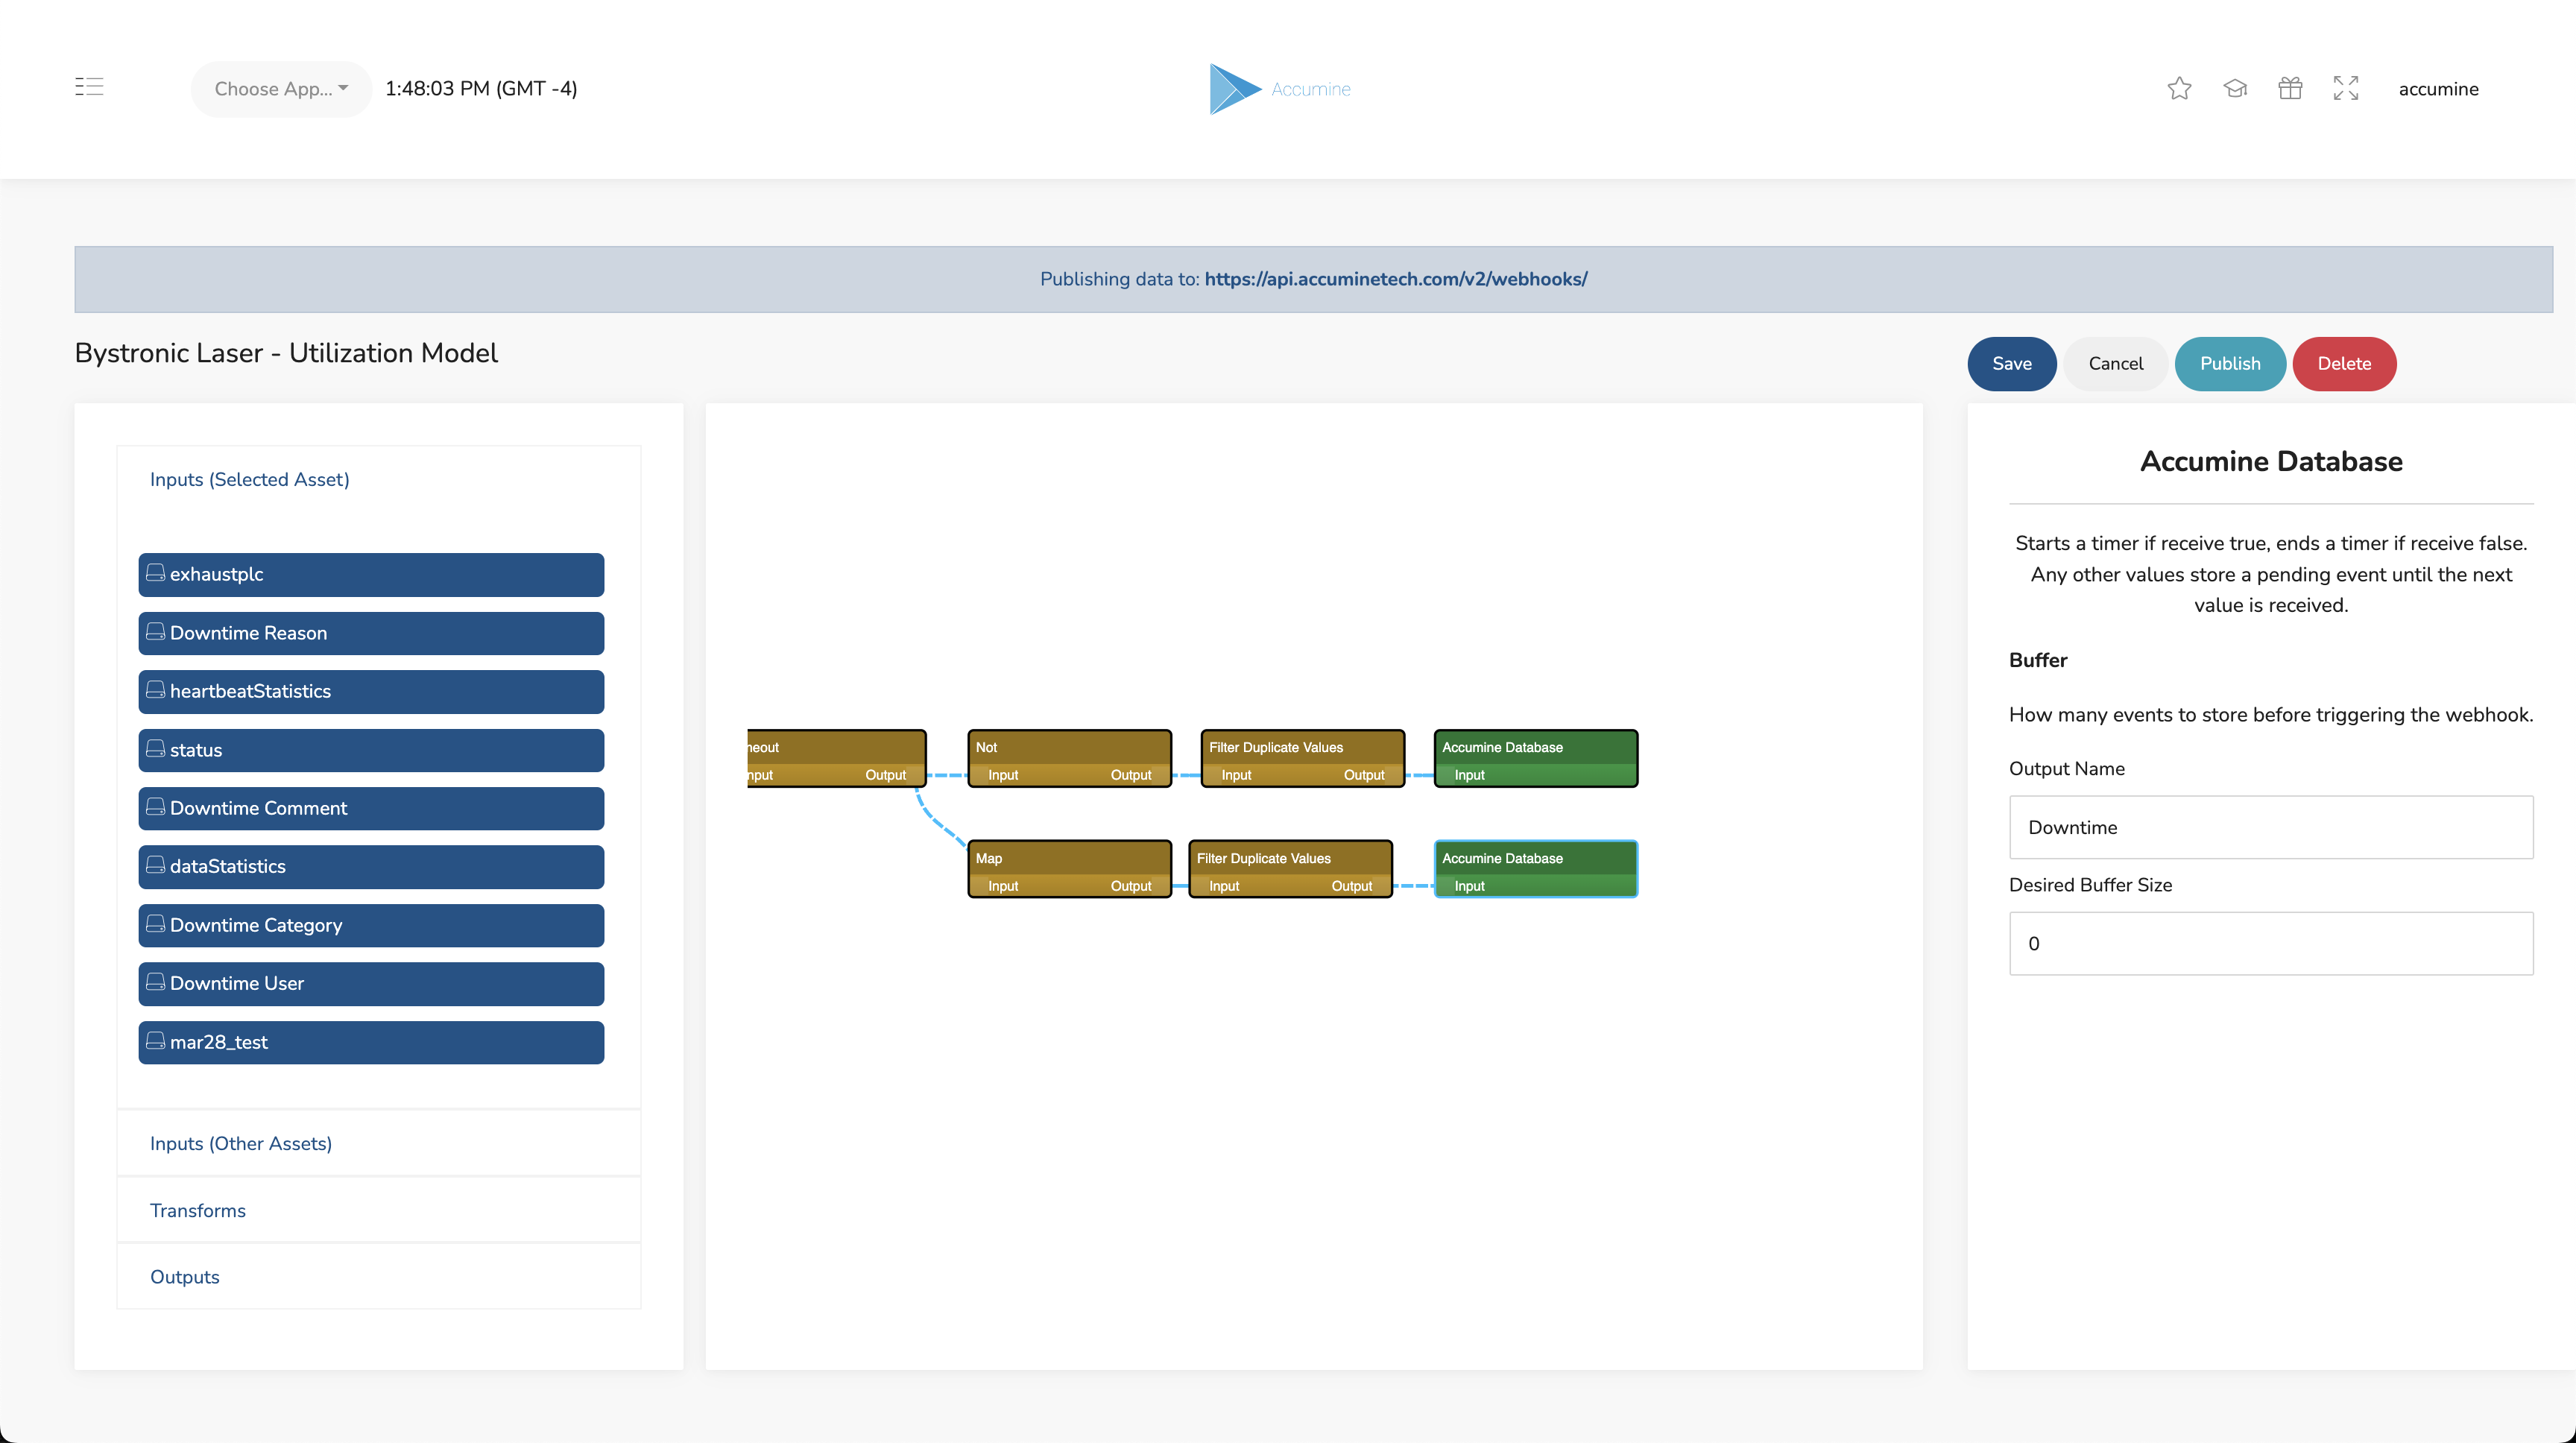Click the Map node's Input port

(x=1003, y=886)
